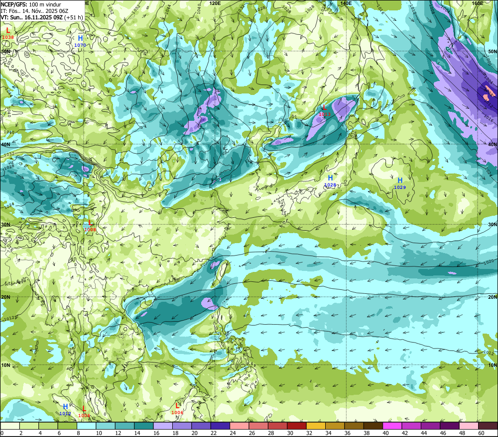Click the legend scale value '48'

[x=462, y=433]
